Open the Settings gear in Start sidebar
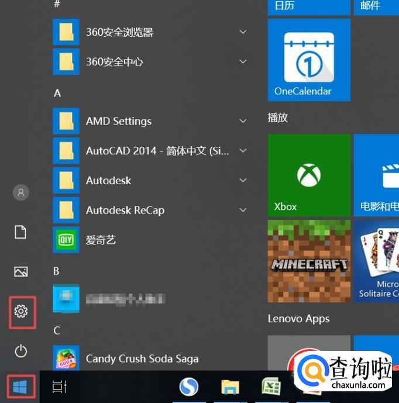 click(21, 312)
